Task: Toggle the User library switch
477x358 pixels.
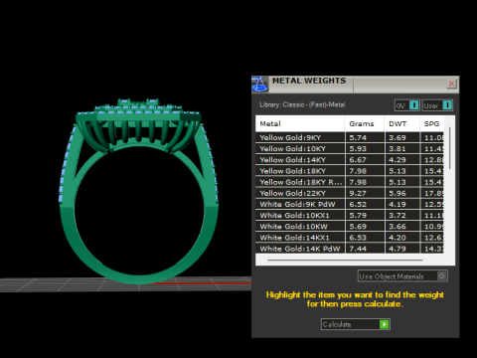Action: pos(437,105)
